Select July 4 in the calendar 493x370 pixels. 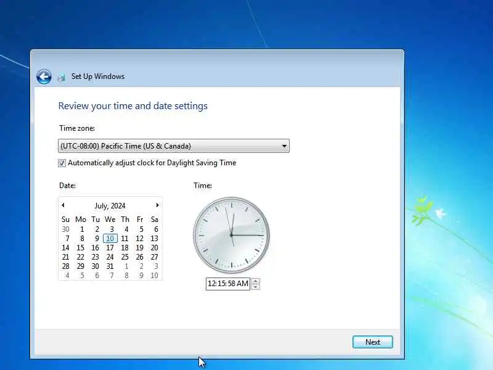click(x=126, y=229)
